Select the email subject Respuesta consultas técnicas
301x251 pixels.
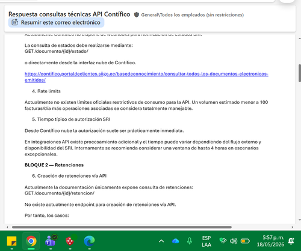[x=69, y=14]
